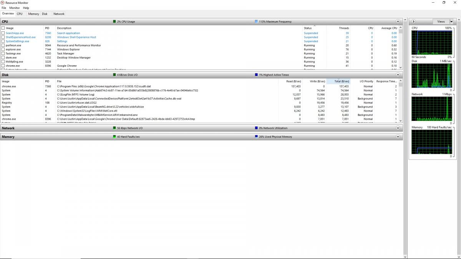Click the blue Used Physical Memory indicator

[x=256, y=137]
